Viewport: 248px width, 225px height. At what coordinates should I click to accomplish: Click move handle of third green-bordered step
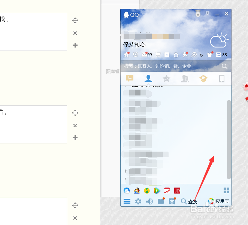coord(75,206)
